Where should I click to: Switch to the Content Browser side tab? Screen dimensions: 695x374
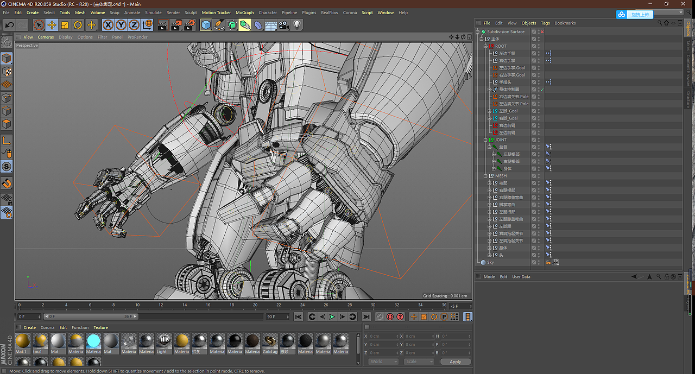point(688,70)
